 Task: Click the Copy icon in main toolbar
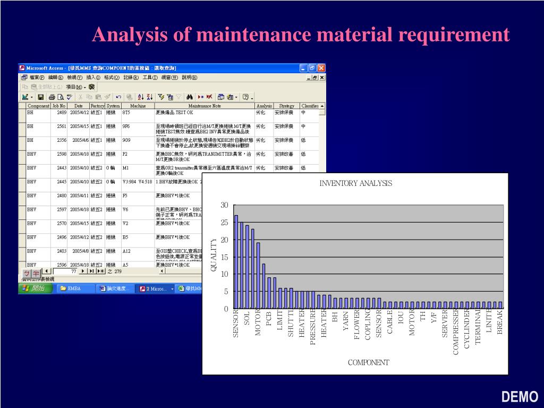point(89,97)
